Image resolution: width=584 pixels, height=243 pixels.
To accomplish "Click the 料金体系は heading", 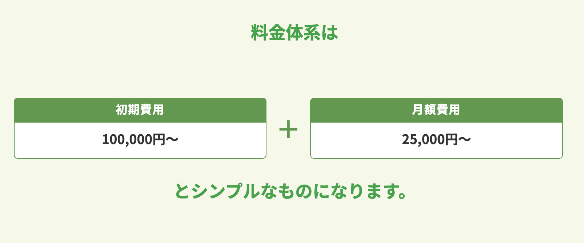I will pyautogui.click(x=295, y=33).
